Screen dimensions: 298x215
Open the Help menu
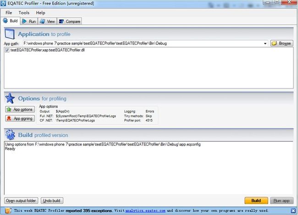click(40, 13)
